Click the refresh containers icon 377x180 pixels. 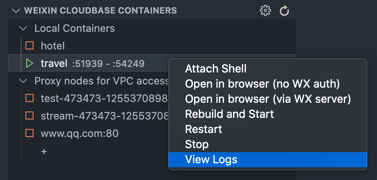click(x=284, y=11)
